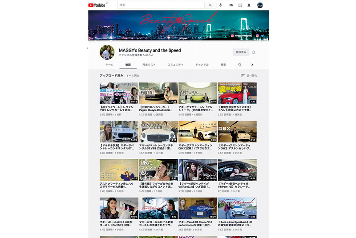
Task: Click the YouTube logo
Action: coord(97,5)
